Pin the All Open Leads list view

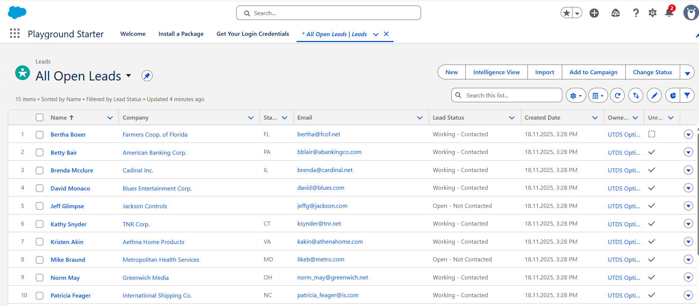tap(147, 76)
